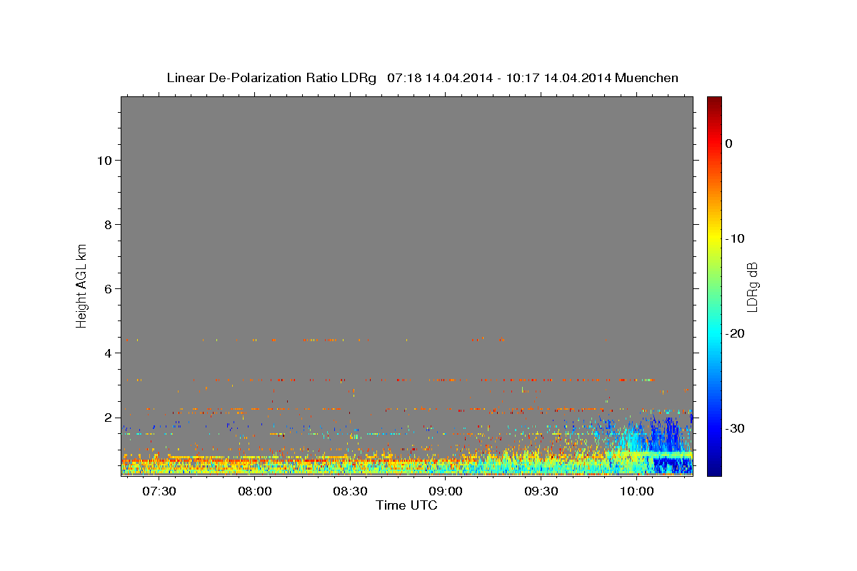Click the "10:17 14.04.2014" end time in title
The width and height of the screenshot is (857, 571).
(558, 78)
